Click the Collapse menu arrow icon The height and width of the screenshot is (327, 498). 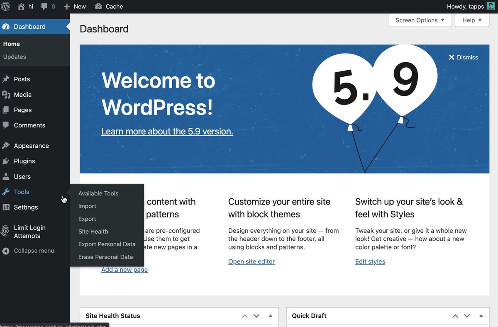click(6, 251)
